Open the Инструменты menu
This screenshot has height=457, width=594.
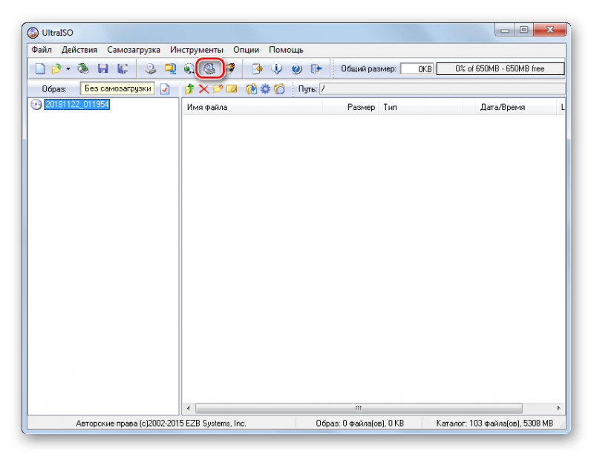[x=197, y=50]
